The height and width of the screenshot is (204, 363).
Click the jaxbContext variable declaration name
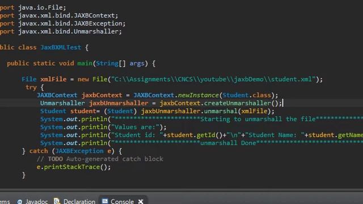pyautogui.click(x=102, y=95)
